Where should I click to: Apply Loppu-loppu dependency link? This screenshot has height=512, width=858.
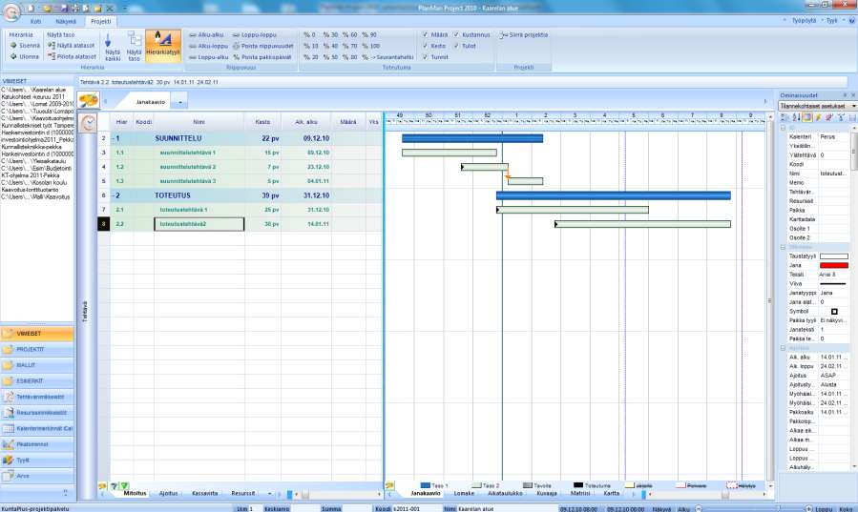pos(255,34)
